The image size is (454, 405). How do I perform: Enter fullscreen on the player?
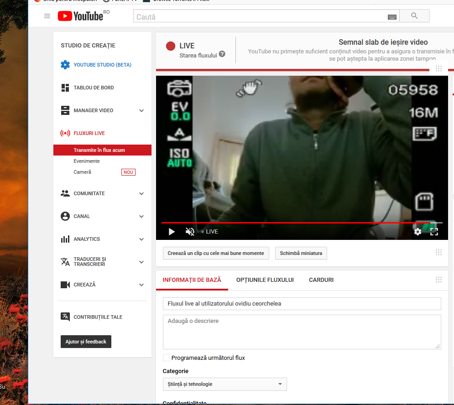point(434,232)
